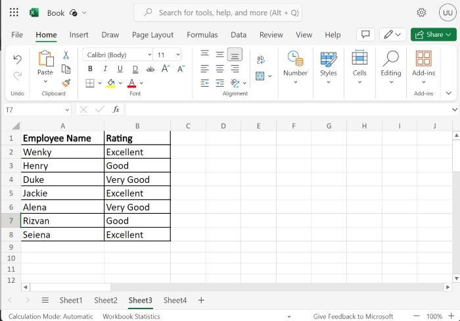
Task: Click the Redo arrow icon
Action: coord(17,76)
